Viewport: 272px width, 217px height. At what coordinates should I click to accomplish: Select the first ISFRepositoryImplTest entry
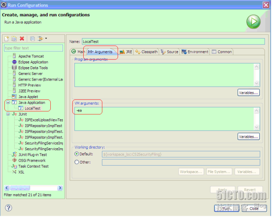43,126
